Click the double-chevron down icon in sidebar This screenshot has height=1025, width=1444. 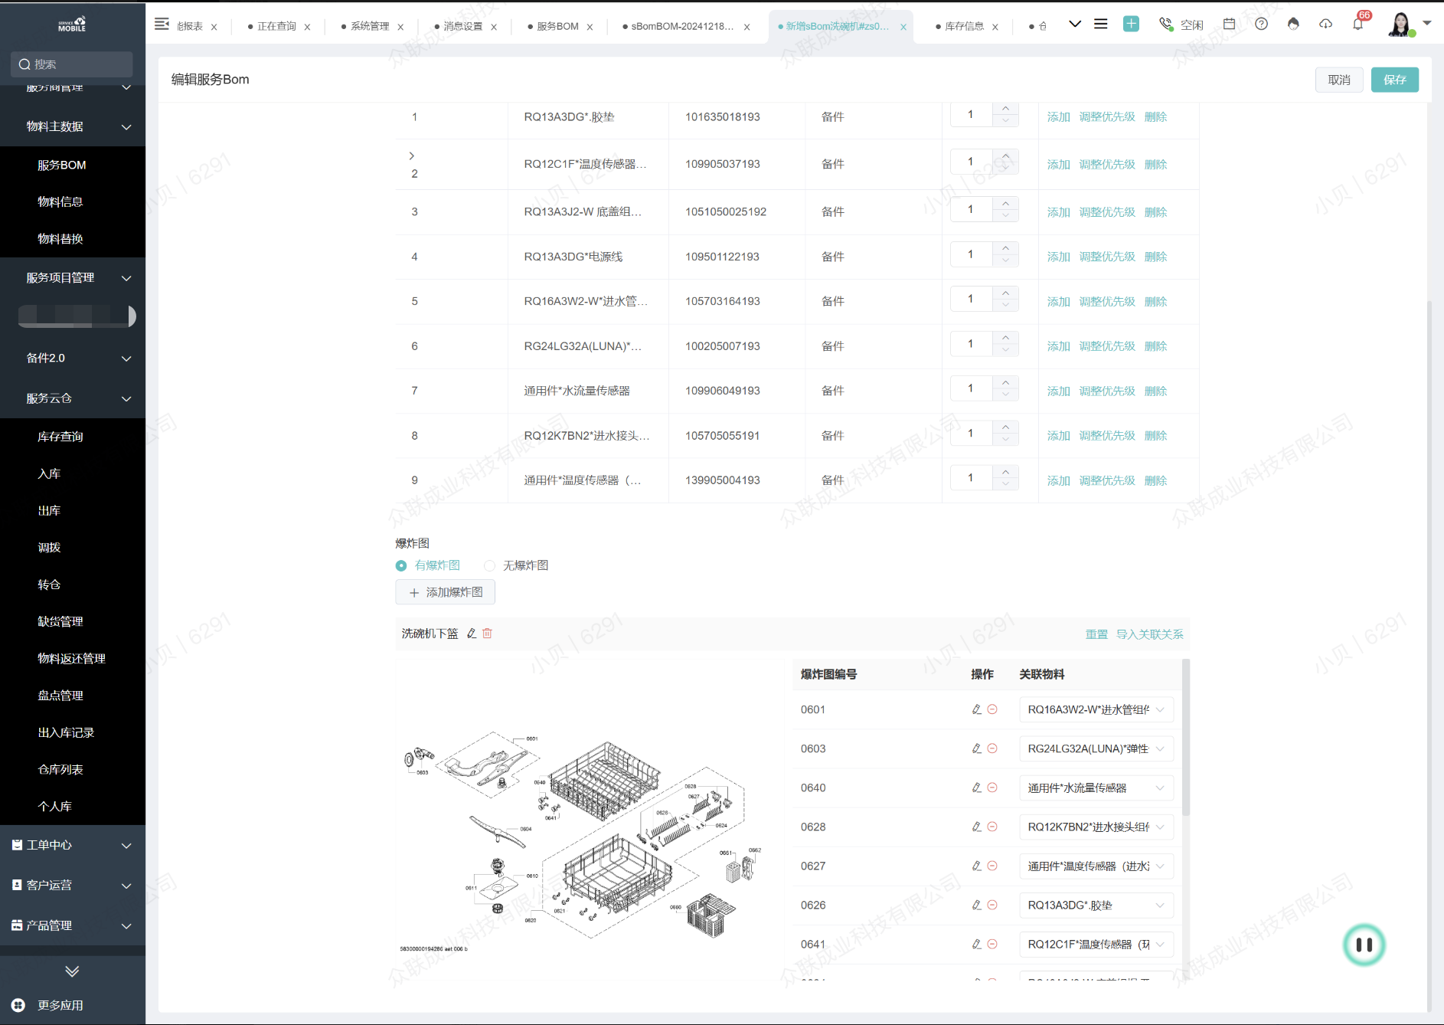point(72,971)
